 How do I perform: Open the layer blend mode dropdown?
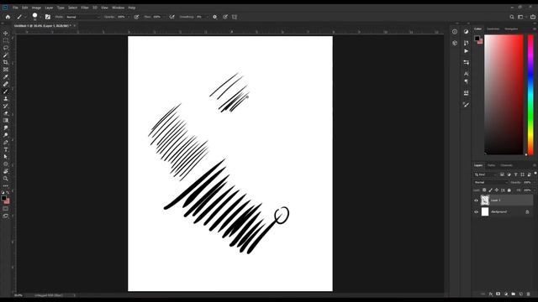[491, 183]
